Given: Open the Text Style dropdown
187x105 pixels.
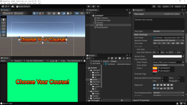Looking at the screenshot, I should (169, 31).
